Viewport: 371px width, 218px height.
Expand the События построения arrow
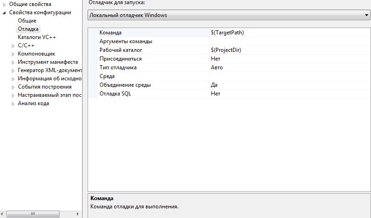coord(13,87)
